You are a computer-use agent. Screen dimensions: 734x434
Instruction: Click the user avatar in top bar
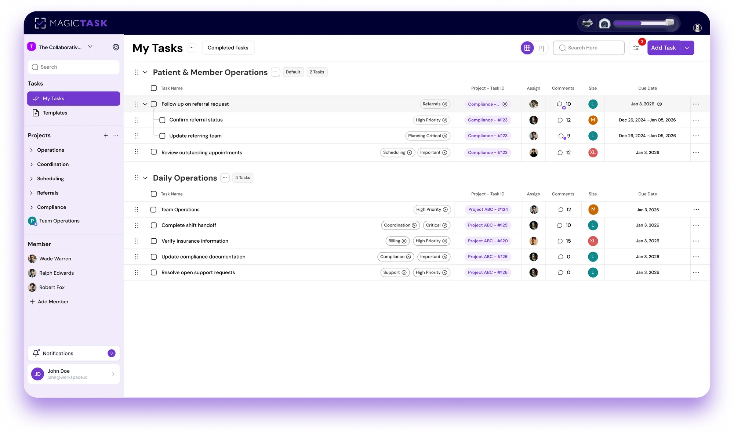pyautogui.click(x=697, y=28)
